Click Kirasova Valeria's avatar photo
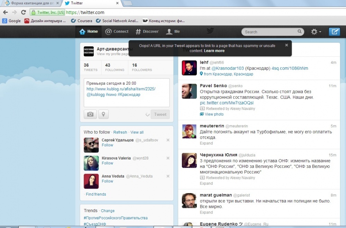The height and width of the screenshot is (228, 346). 91,163
